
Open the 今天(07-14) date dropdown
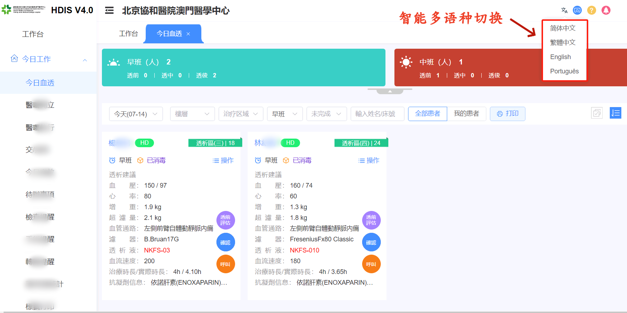pos(136,114)
